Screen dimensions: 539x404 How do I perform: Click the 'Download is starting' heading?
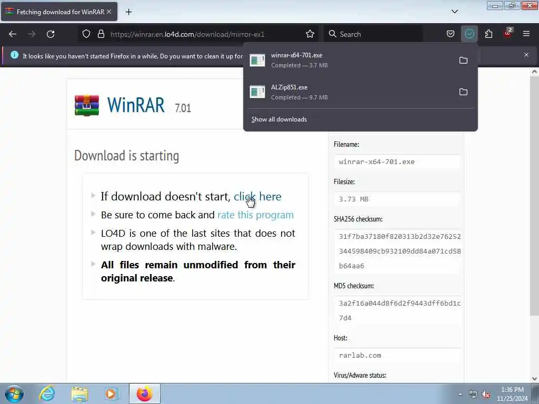(x=126, y=156)
